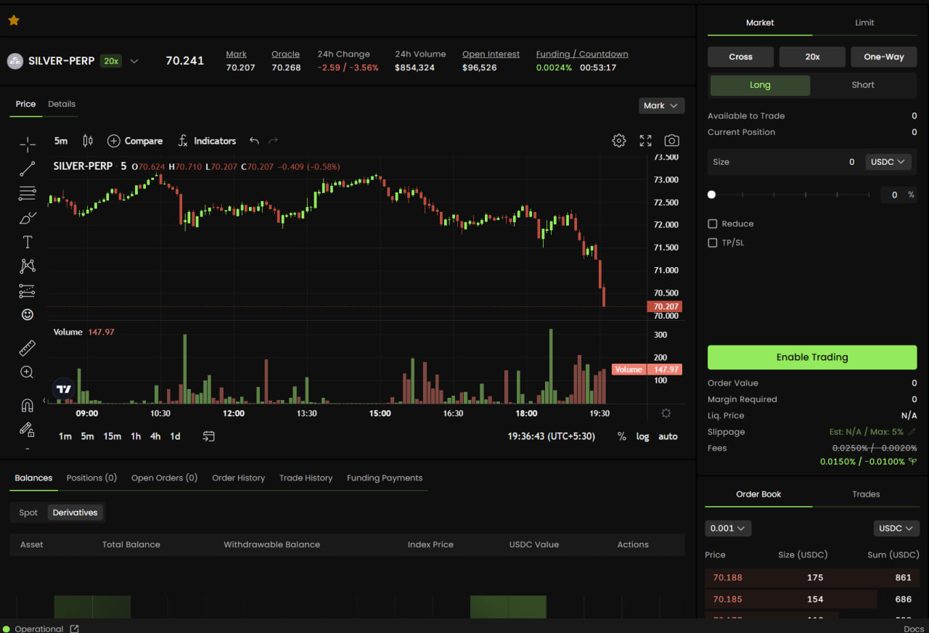Expand the 0.001 order book grouping dropdown
Image resolution: width=929 pixels, height=633 pixels.
[x=728, y=528]
